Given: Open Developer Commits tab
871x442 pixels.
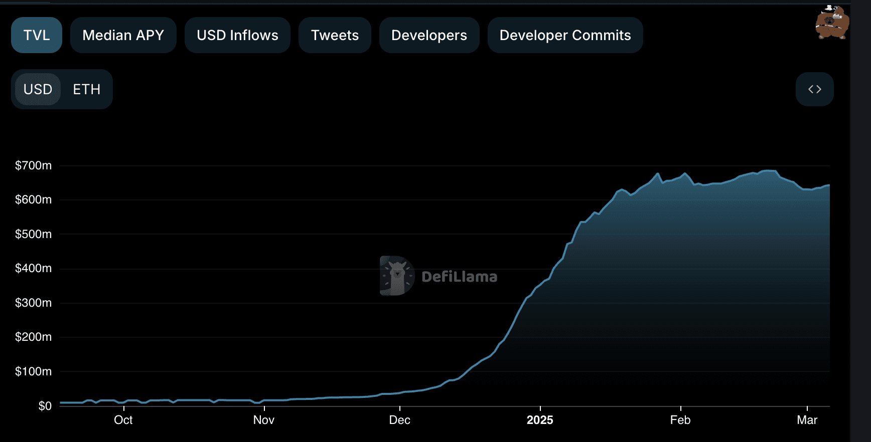Looking at the screenshot, I should [565, 35].
